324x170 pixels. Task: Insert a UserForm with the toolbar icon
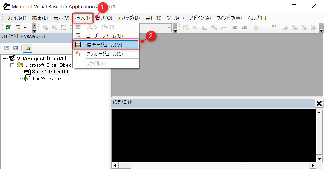[18, 28]
